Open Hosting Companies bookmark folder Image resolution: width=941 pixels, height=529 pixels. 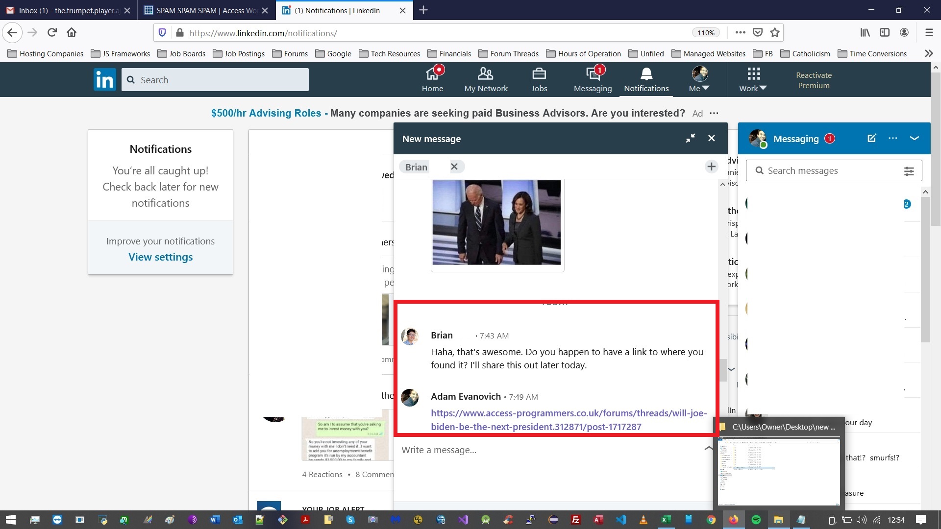(x=46, y=54)
